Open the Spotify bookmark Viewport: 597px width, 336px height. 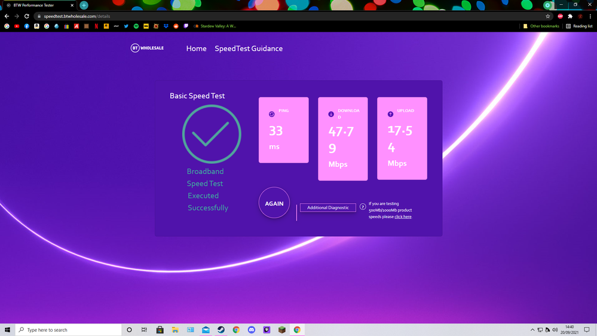pos(136,26)
